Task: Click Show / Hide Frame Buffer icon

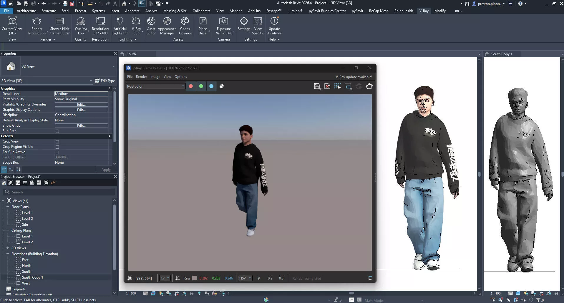Action: pos(60,21)
